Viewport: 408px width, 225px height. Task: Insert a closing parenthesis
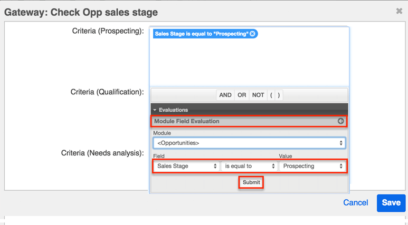pos(279,95)
